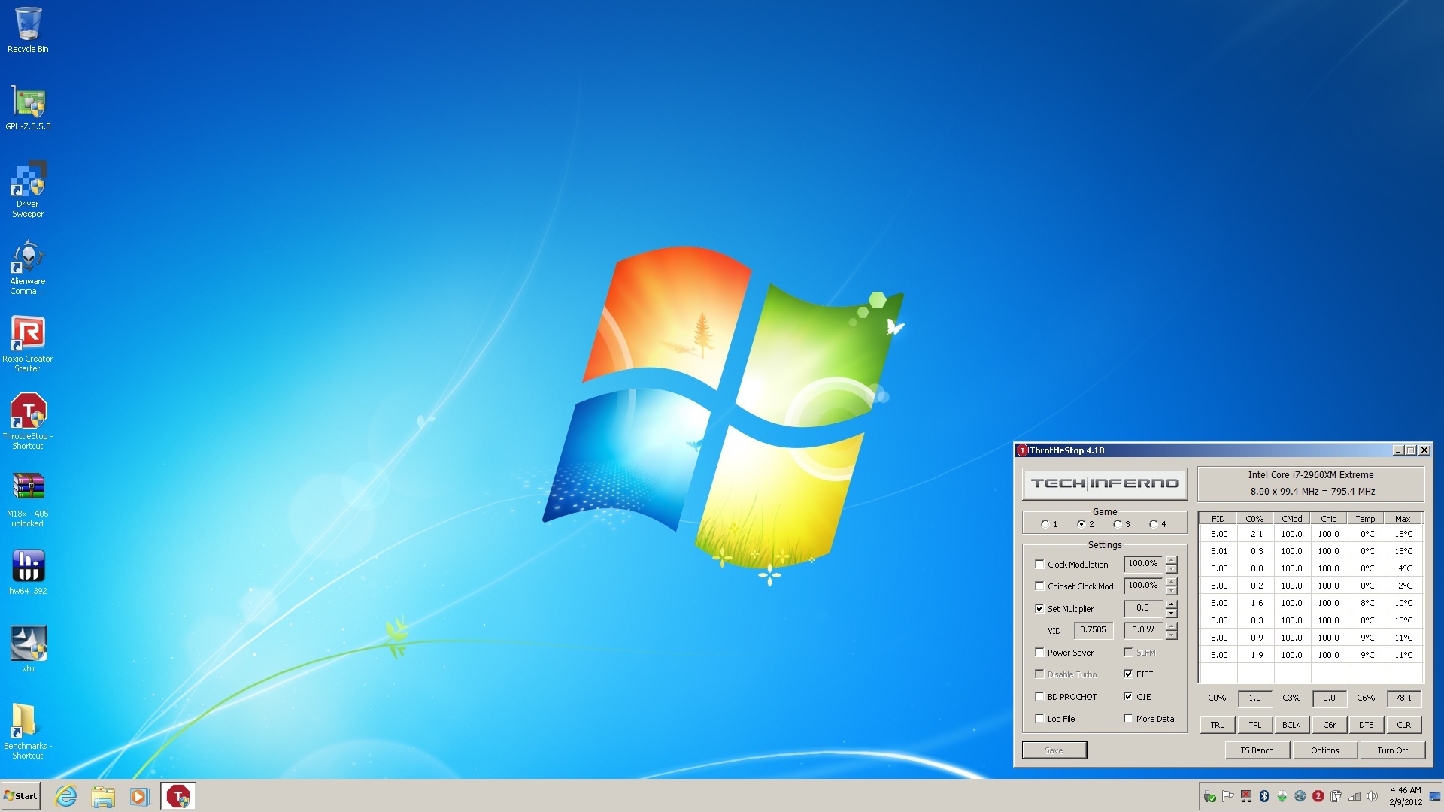Enable the Power Saver checkbox

tap(1039, 652)
